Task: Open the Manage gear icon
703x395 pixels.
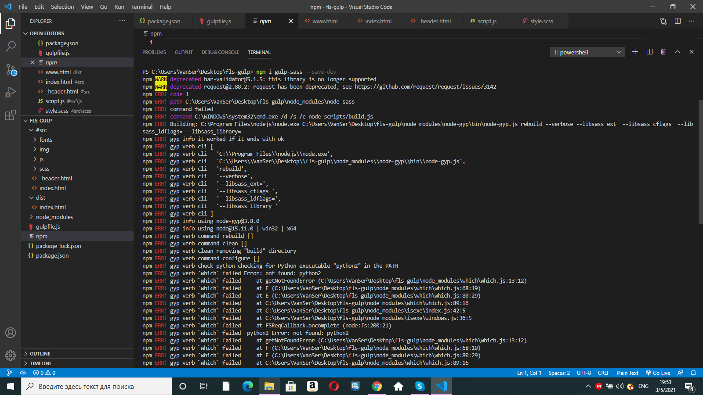Action: (11, 355)
